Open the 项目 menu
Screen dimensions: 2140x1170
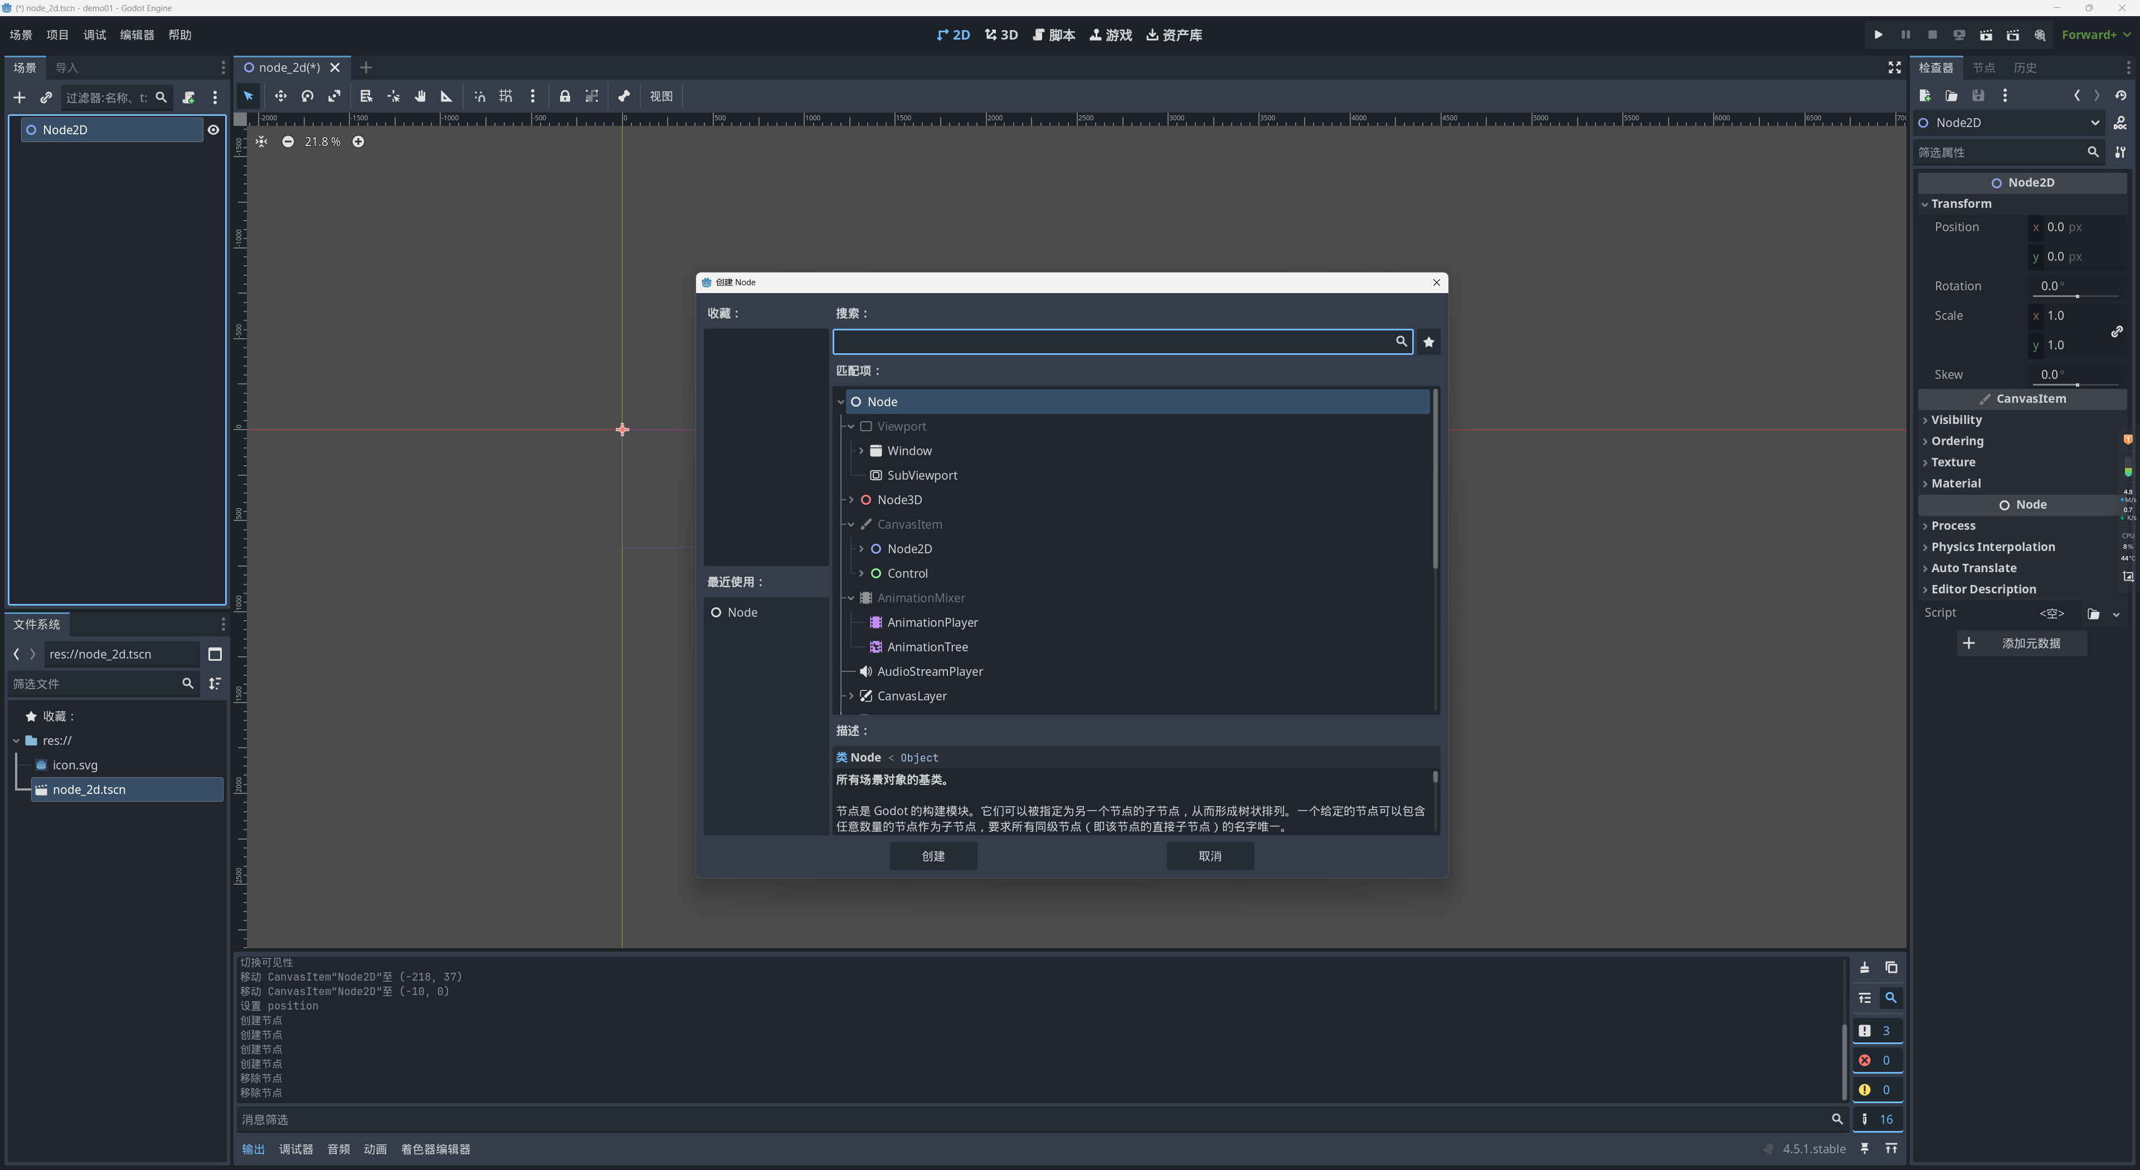click(x=57, y=35)
